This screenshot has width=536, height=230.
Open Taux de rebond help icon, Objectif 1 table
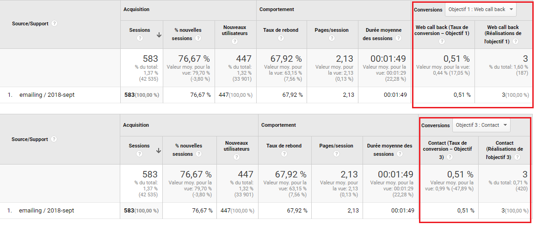point(281,38)
